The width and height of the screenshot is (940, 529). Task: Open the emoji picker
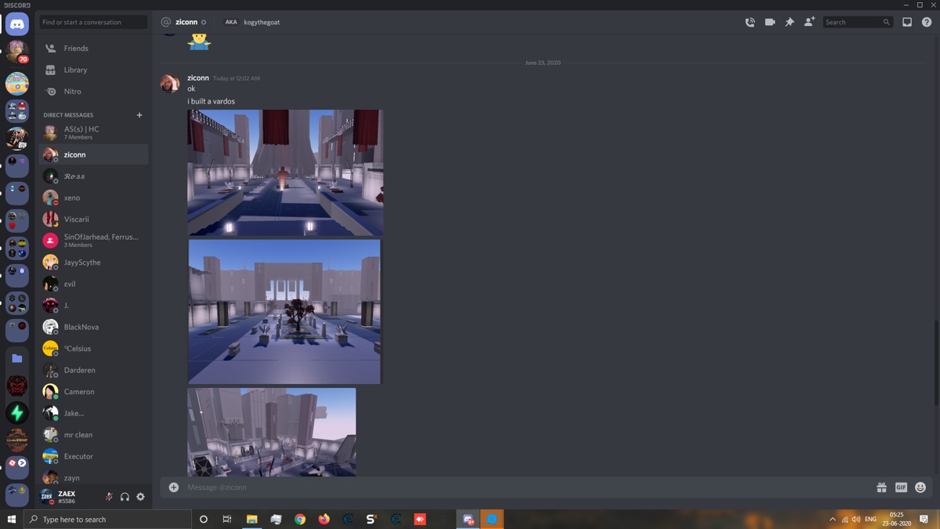click(x=920, y=487)
